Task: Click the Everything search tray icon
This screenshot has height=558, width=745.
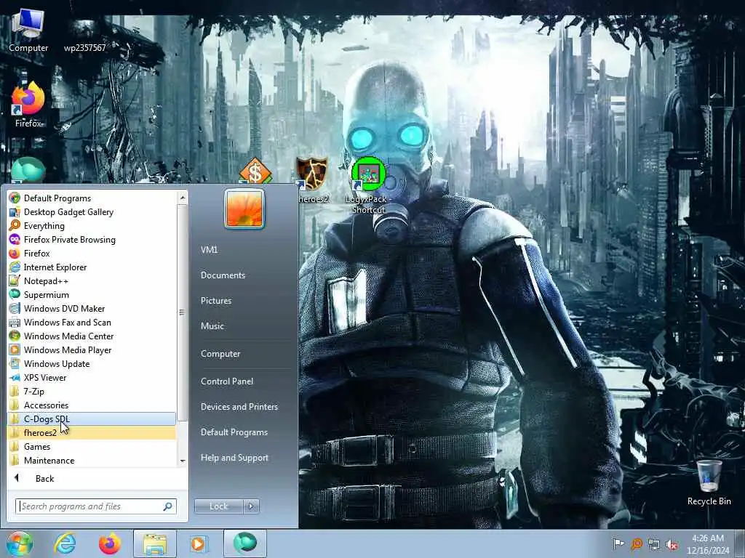Action: [x=636, y=544]
